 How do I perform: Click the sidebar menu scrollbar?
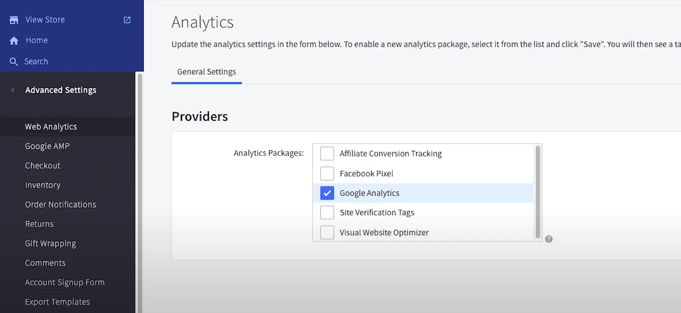click(x=140, y=192)
